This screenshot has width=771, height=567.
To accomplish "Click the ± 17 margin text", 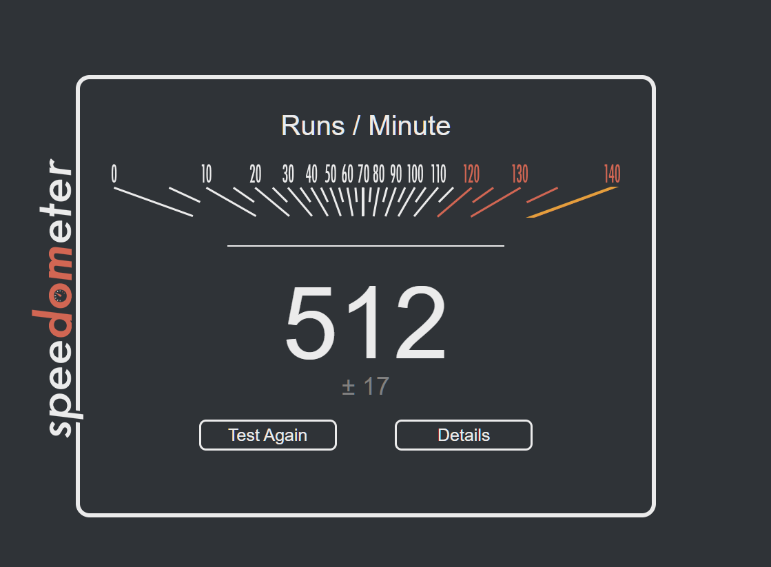I will pos(366,386).
